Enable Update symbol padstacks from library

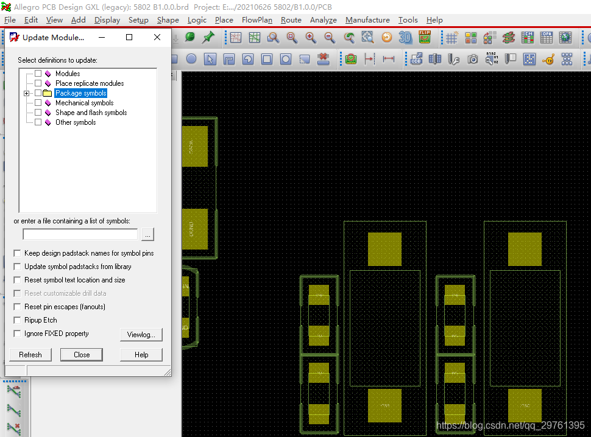coord(17,267)
